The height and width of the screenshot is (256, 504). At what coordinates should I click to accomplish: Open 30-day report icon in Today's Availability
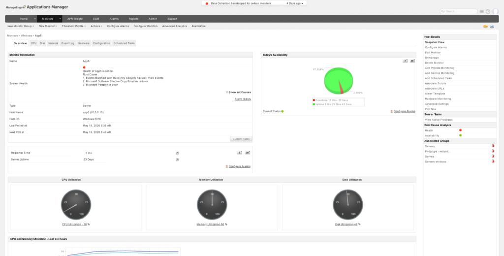tap(412, 61)
